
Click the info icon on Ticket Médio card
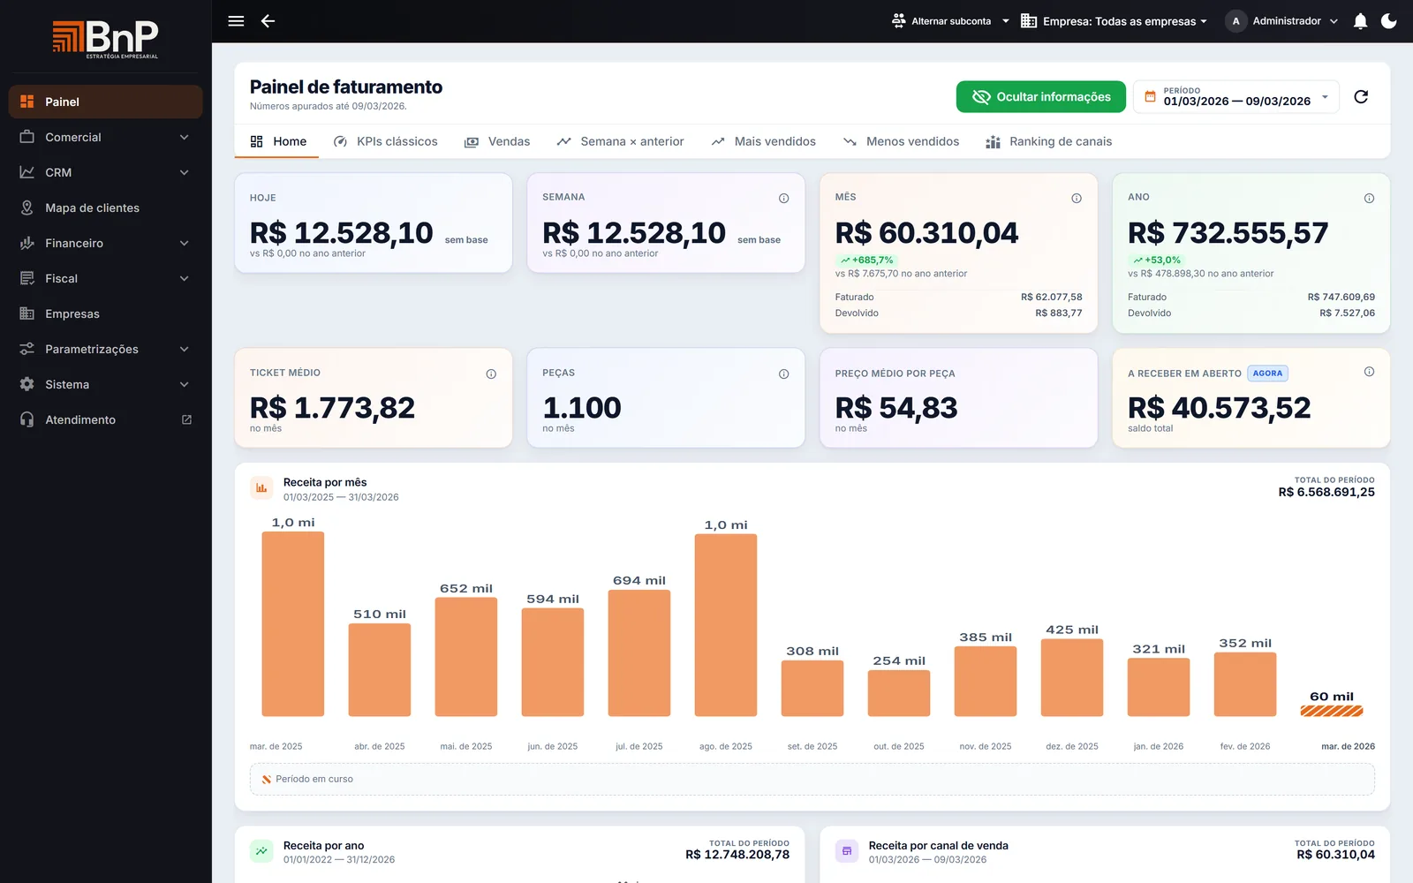[491, 374]
